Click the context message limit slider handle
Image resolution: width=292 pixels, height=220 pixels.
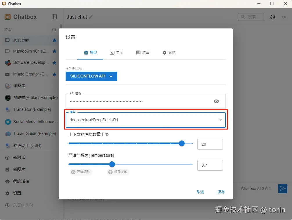tap(182, 143)
